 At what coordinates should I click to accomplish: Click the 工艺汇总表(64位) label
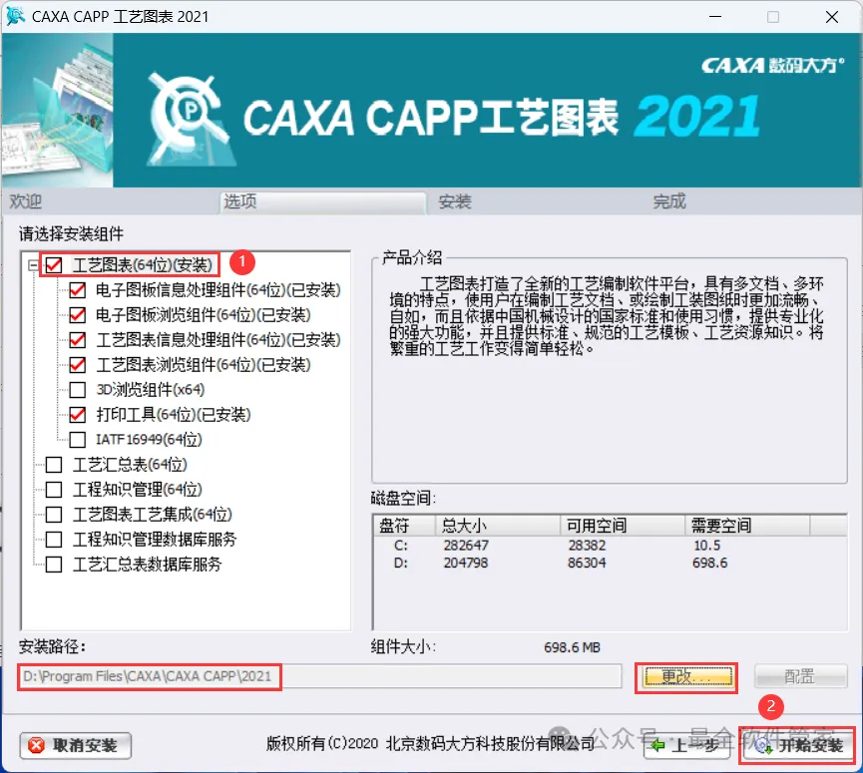click(x=130, y=465)
